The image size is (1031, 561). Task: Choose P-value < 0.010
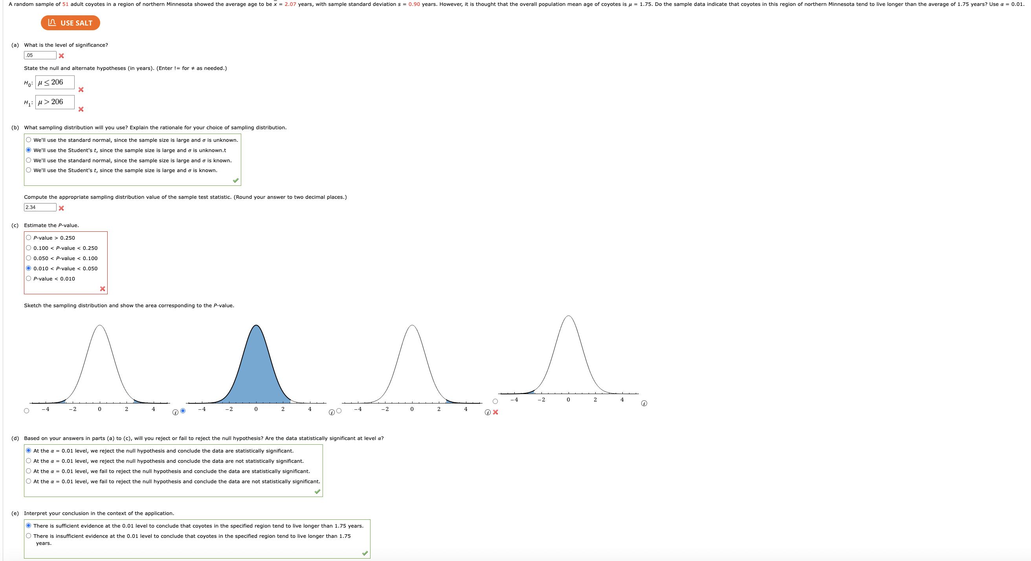(x=28, y=279)
